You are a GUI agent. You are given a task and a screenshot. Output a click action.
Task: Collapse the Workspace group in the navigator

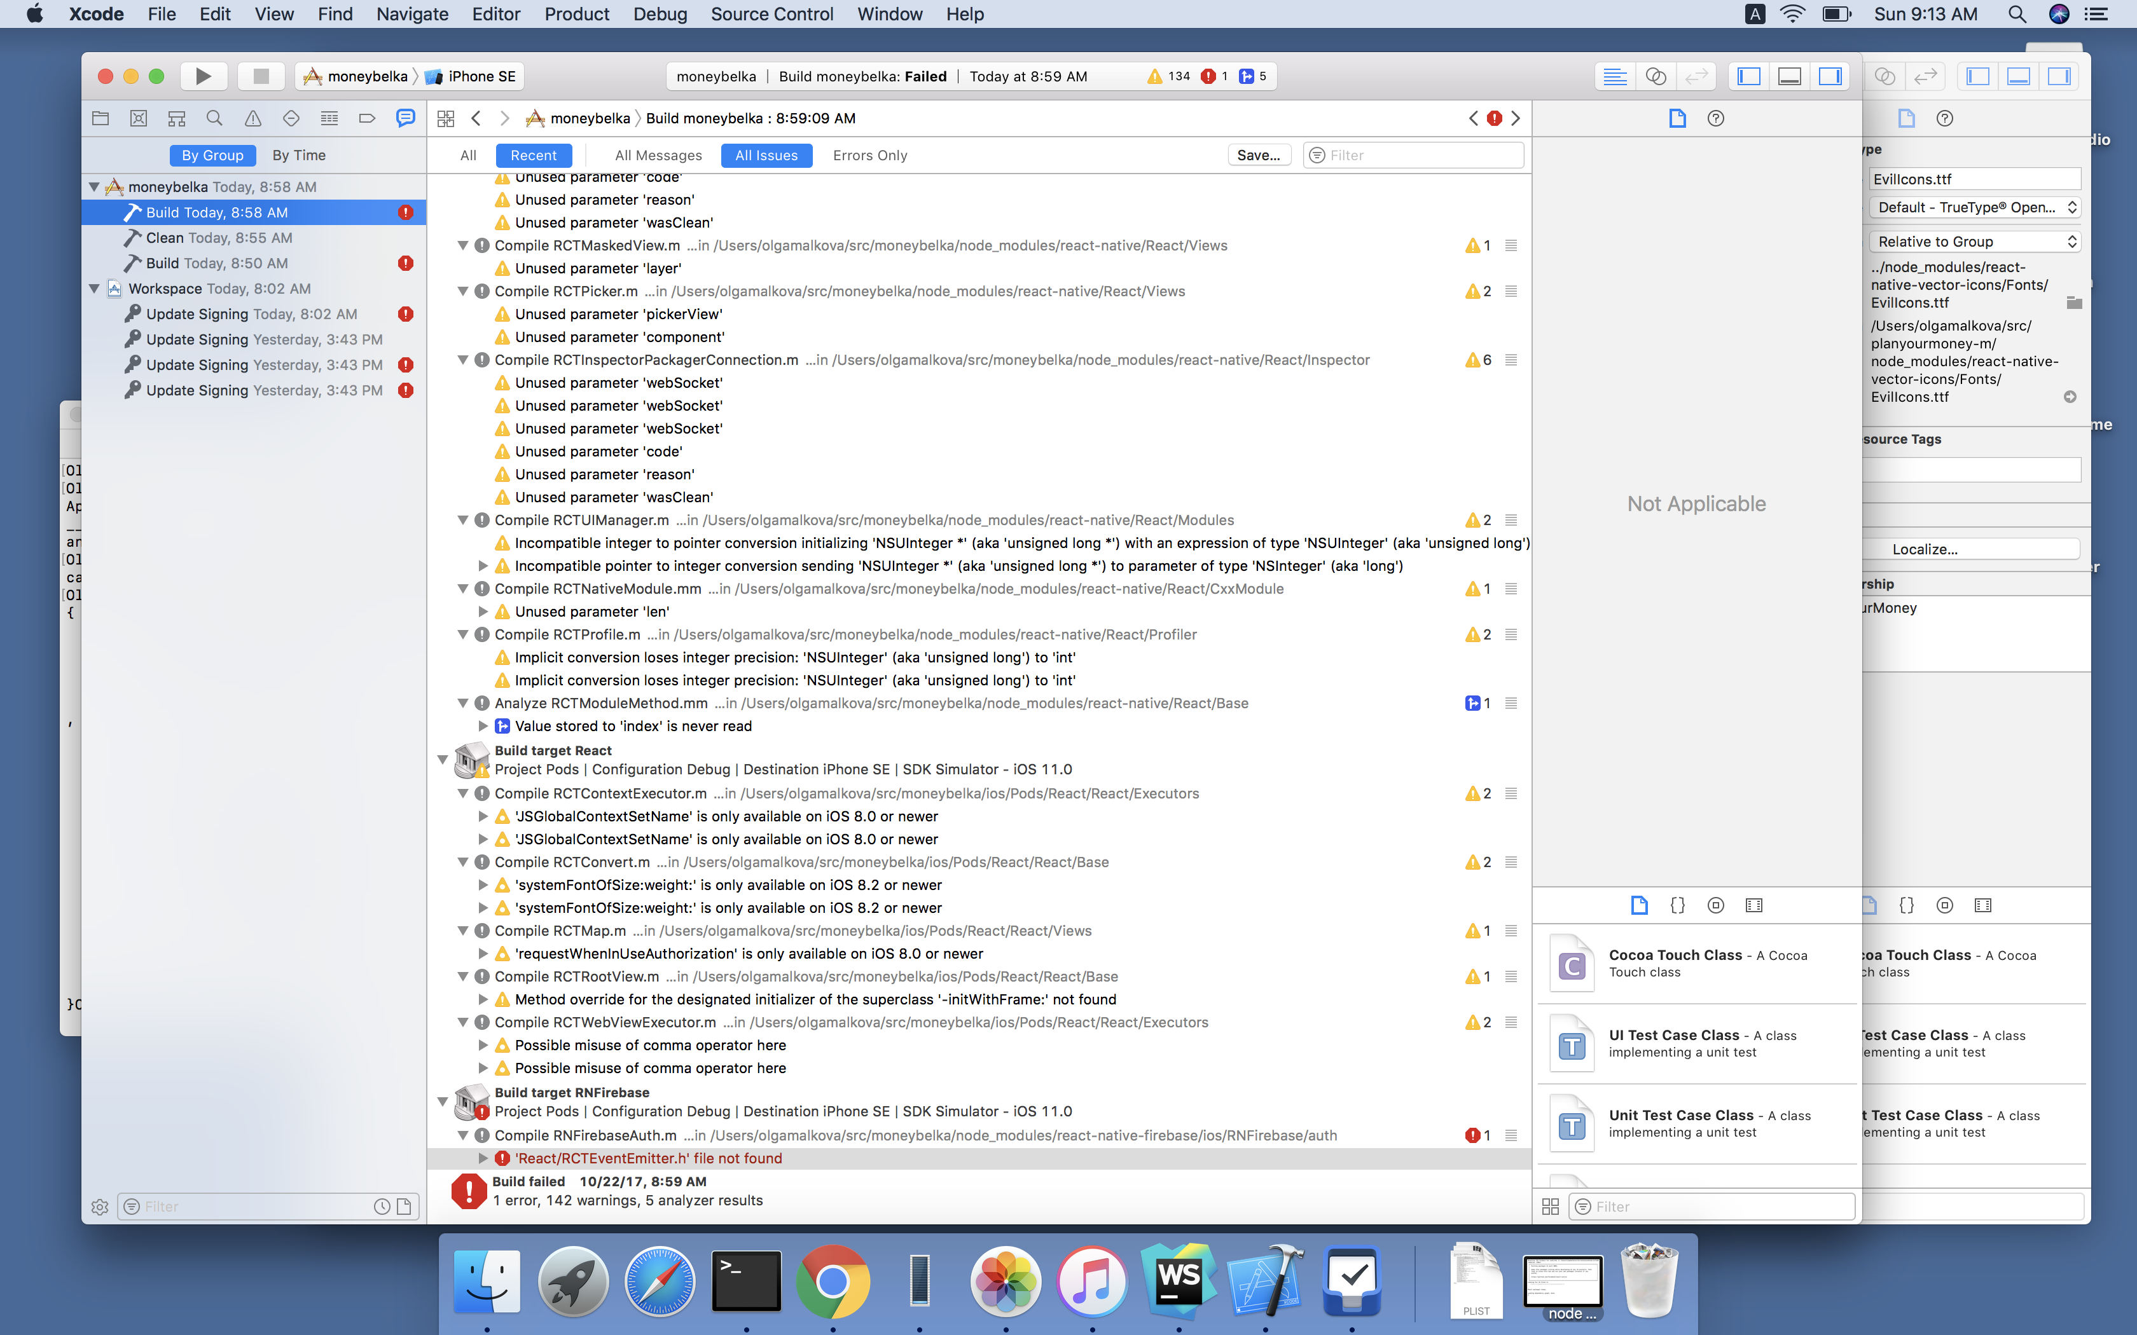point(95,289)
